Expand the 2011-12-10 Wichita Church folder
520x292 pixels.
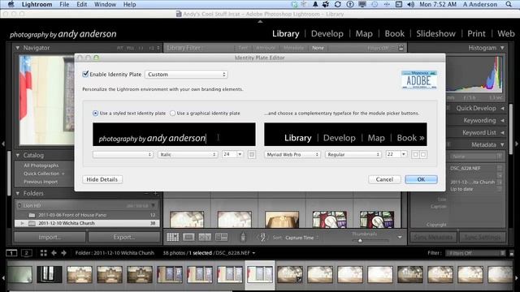(x=22, y=223)
